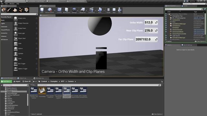Adjust the Ortho Width 512.0 value
Screen dimensions: 207x116
click(151, 23)
